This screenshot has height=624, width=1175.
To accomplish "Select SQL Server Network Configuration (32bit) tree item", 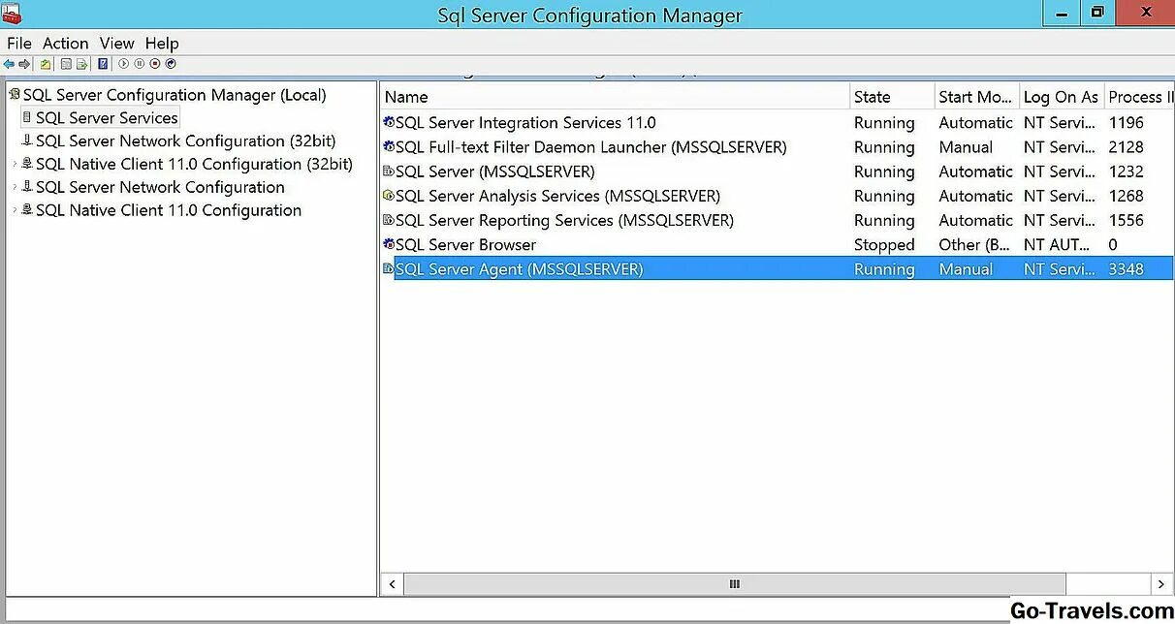I will (185, 141).
